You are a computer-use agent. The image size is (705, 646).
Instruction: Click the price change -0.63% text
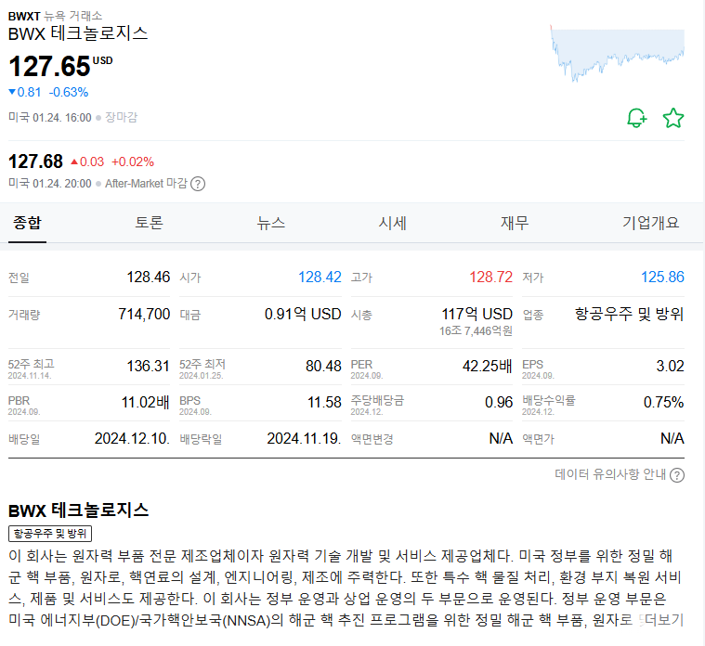(x=69, y=93)
